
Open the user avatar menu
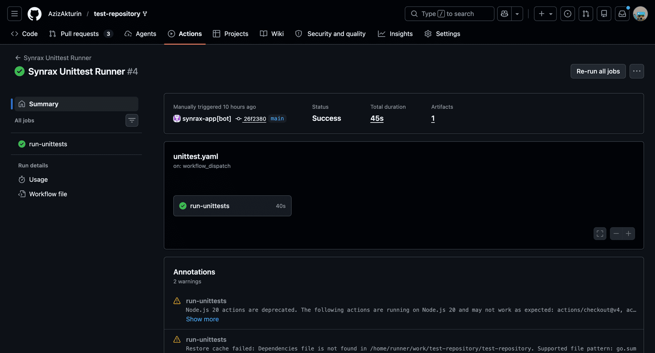pyautogui.click(x=640, y=14)
